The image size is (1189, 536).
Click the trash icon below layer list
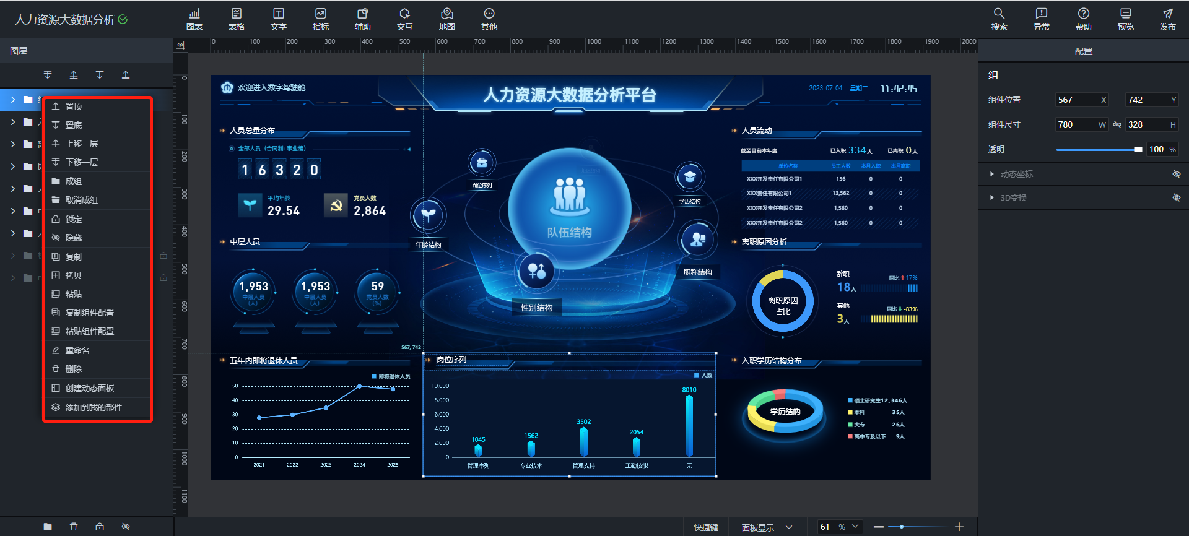coord(74,527)
